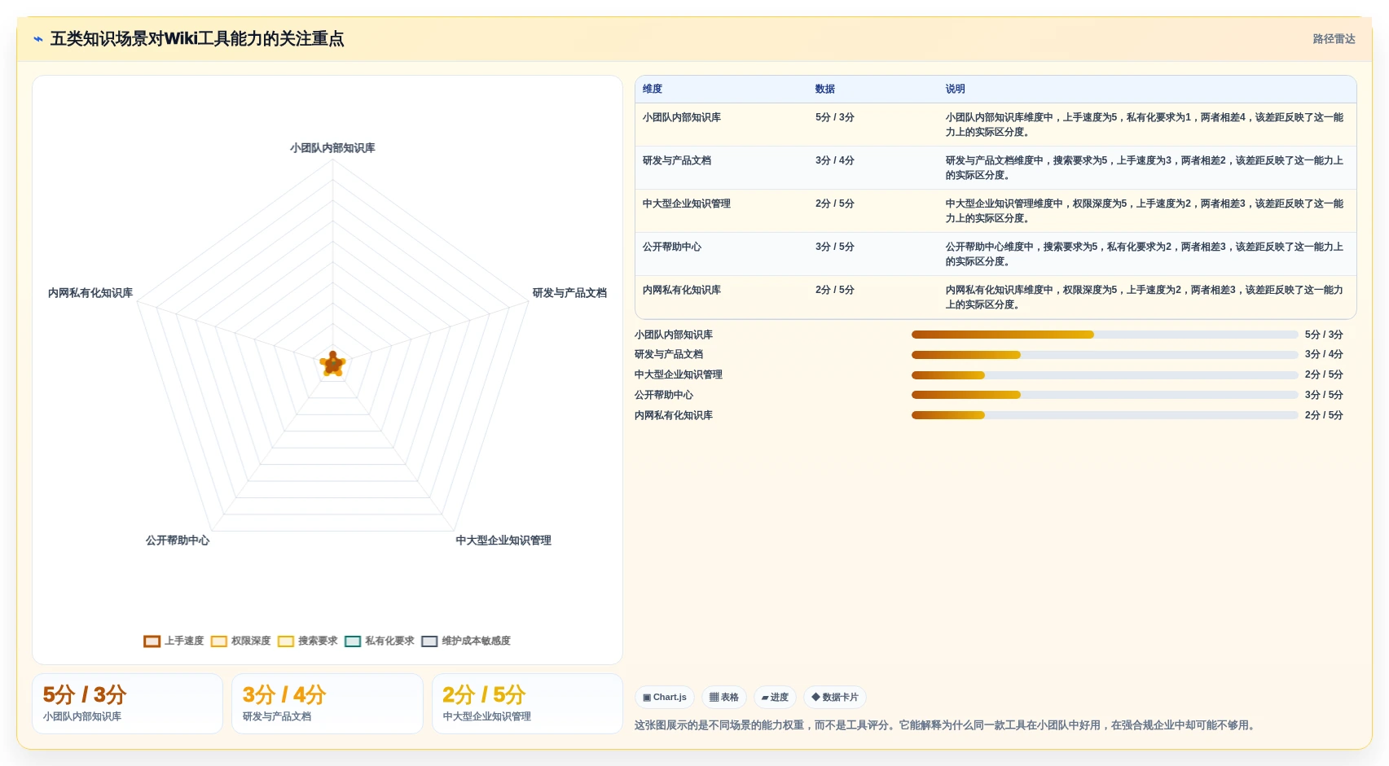
Task: Click the Chart.js tag chip
Action: [665, 698]
